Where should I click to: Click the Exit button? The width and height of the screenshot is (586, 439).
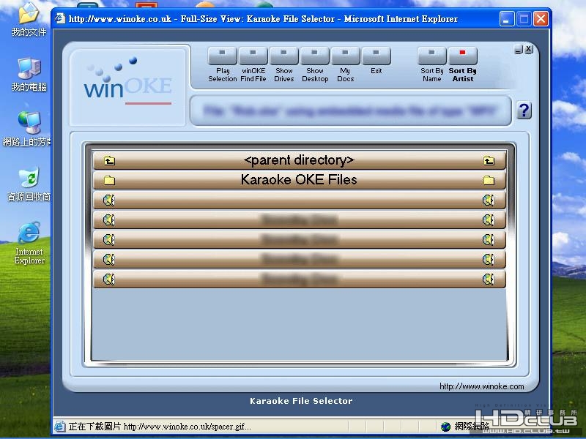(377, 56)
